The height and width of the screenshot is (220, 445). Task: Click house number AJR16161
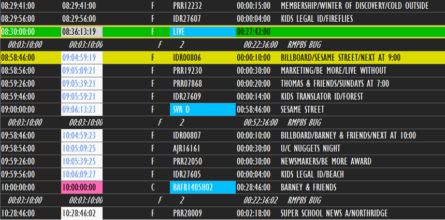pos(186,148)
